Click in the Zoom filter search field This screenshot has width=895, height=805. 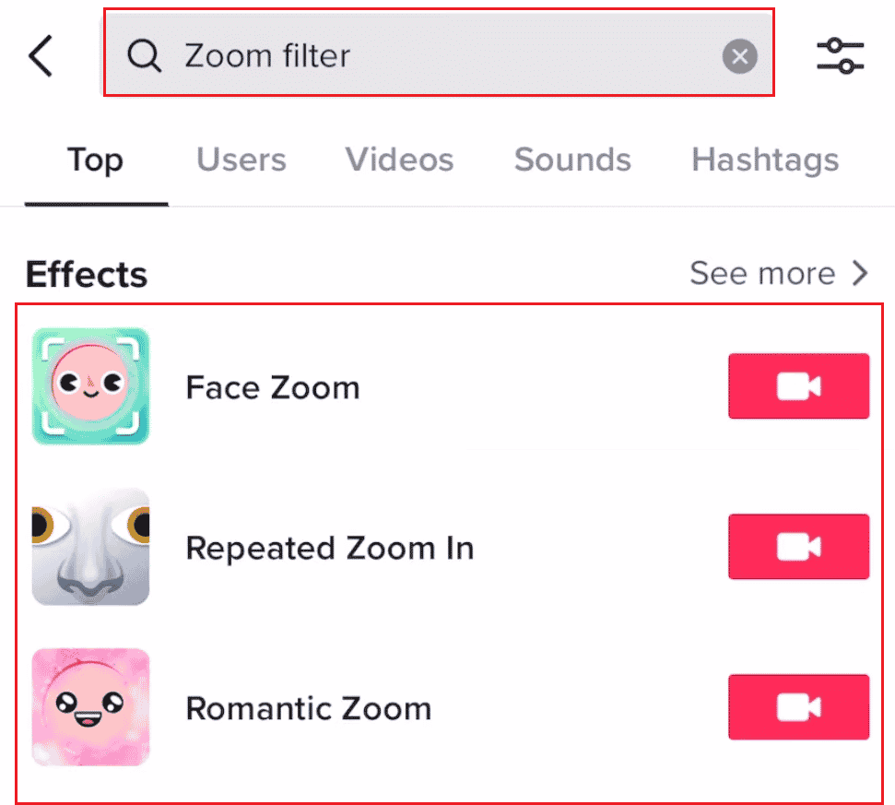click(x=442, y=57)
